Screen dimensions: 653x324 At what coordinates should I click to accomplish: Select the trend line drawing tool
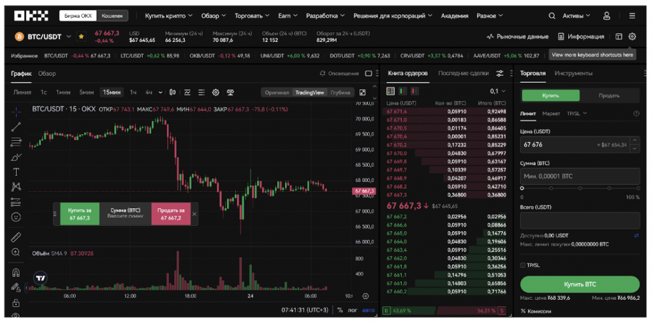pos(16,127)
